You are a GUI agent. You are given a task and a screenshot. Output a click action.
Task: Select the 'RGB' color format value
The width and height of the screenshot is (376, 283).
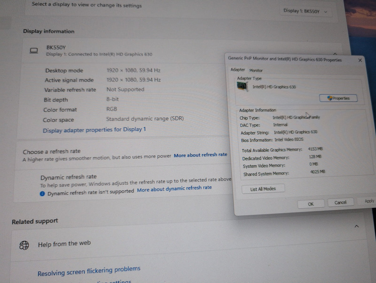[112, 109]
